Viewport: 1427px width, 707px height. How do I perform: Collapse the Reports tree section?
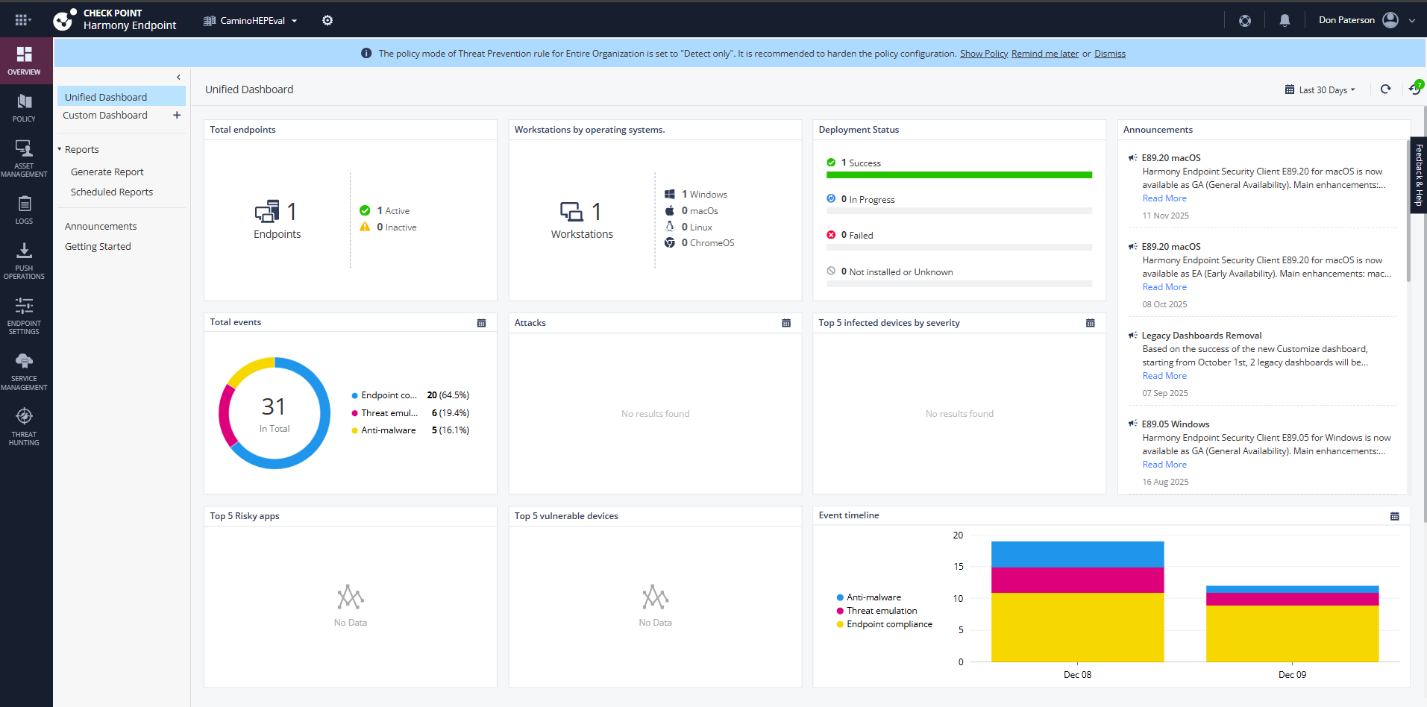point(60,149)
